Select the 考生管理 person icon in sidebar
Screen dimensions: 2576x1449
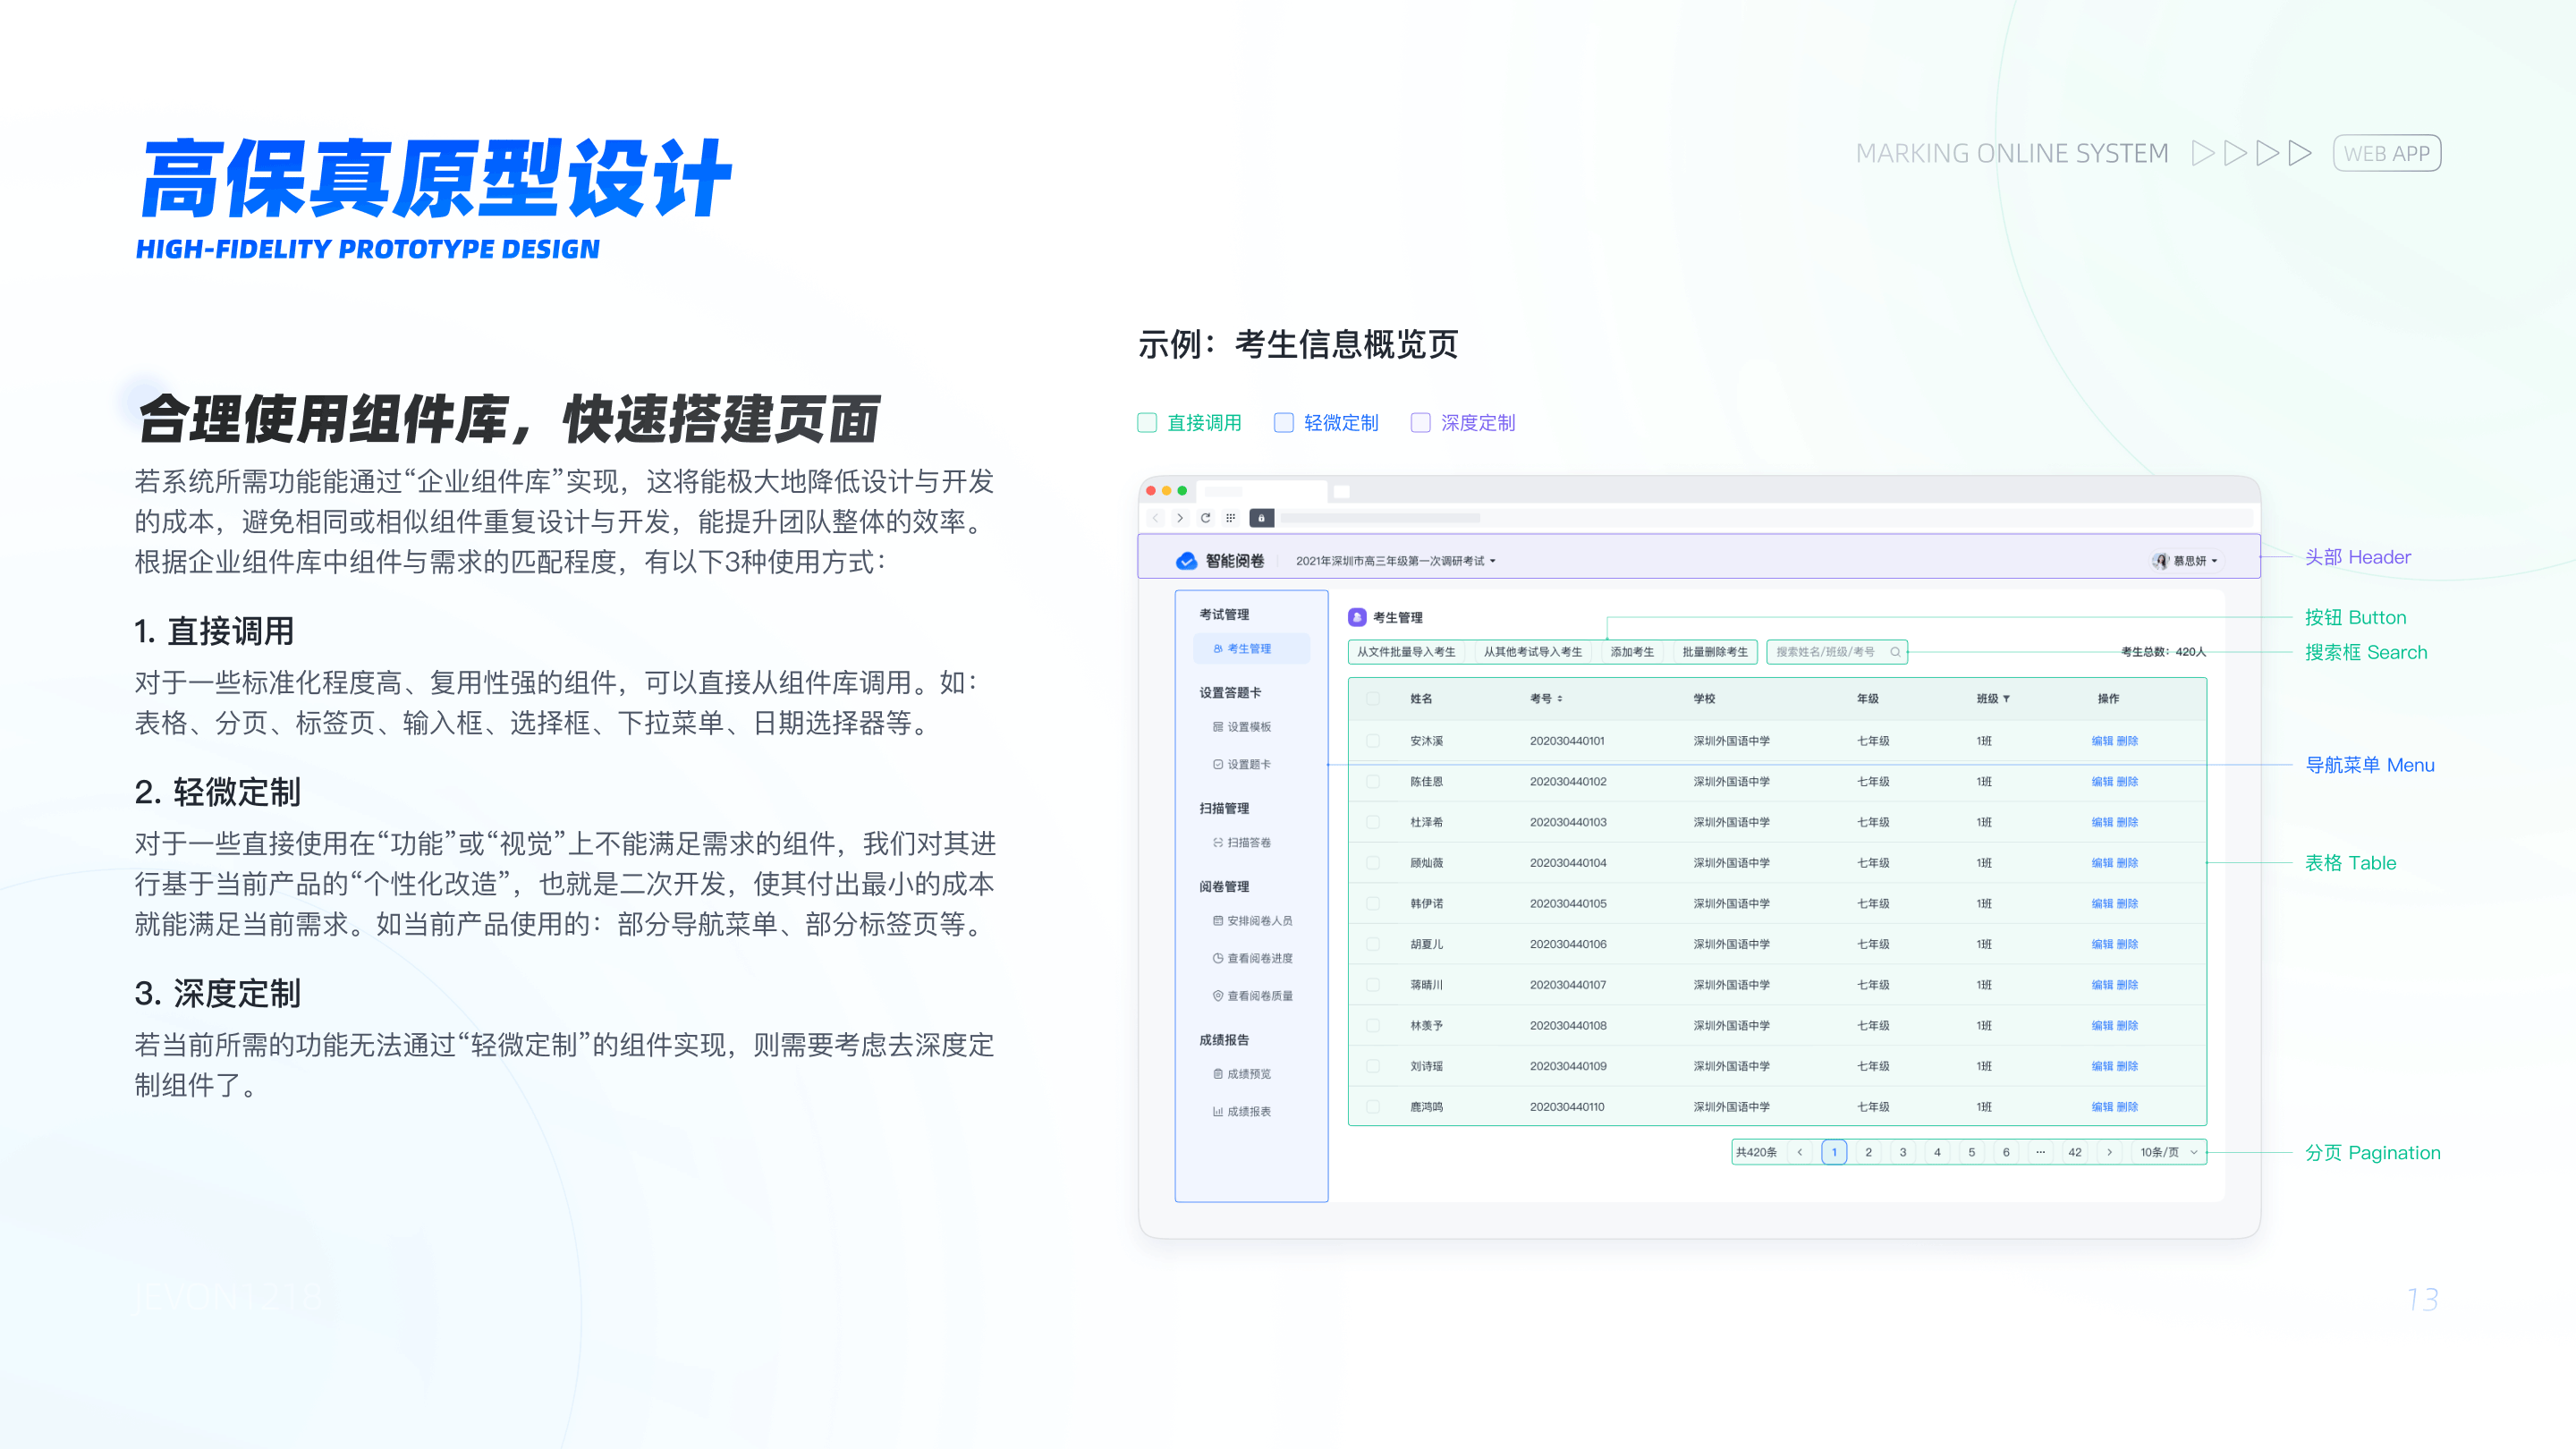1217,650
